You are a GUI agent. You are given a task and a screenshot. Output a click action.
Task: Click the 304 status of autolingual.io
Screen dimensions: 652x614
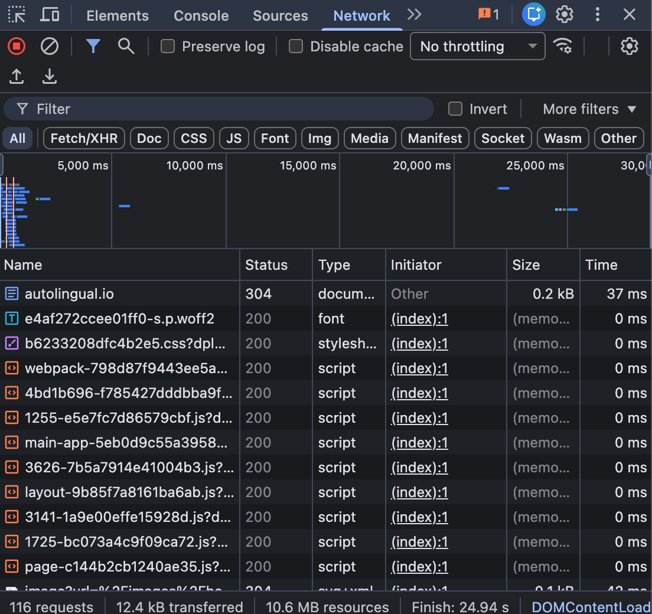pyautogui.click(x=258, y=294)
